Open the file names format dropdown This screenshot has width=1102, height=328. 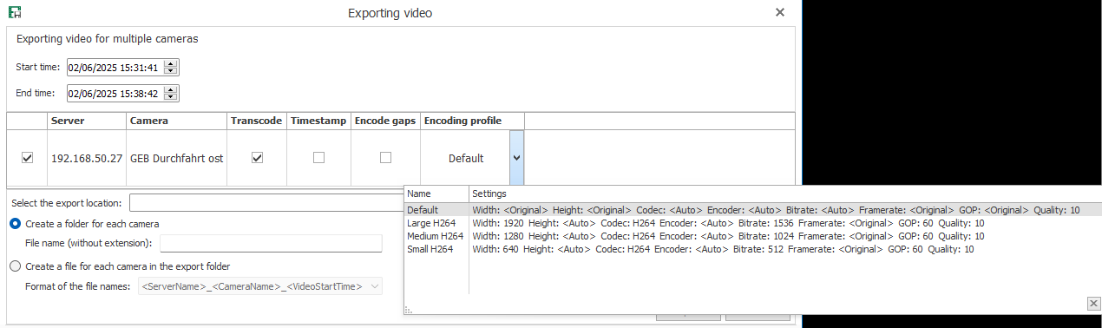375,285
